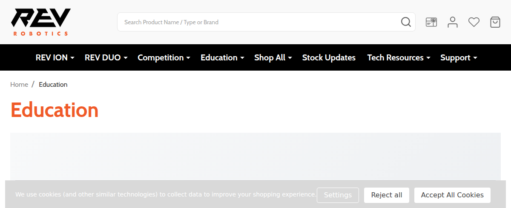Expand Education in the black navigation bar
Screen dimensions: 511x208
pyautogui.click(x=222, y=58)
